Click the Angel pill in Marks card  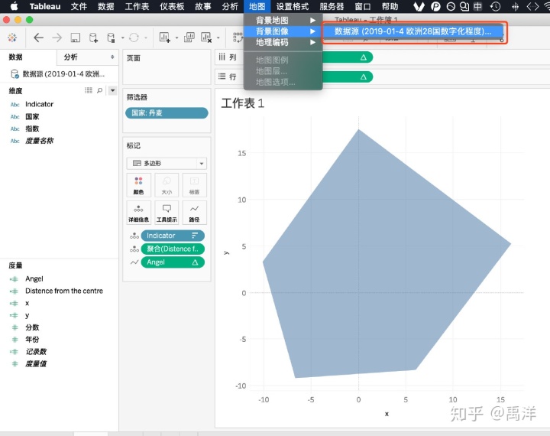173,262
